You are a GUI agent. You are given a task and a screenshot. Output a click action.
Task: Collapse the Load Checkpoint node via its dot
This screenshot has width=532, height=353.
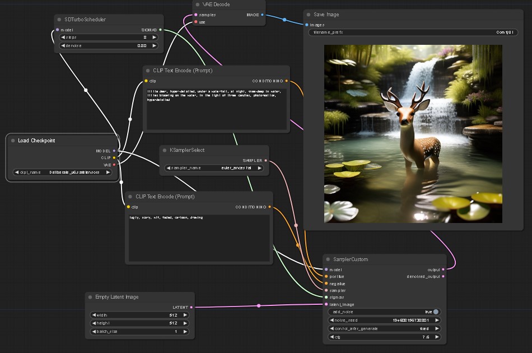[12, 141]
